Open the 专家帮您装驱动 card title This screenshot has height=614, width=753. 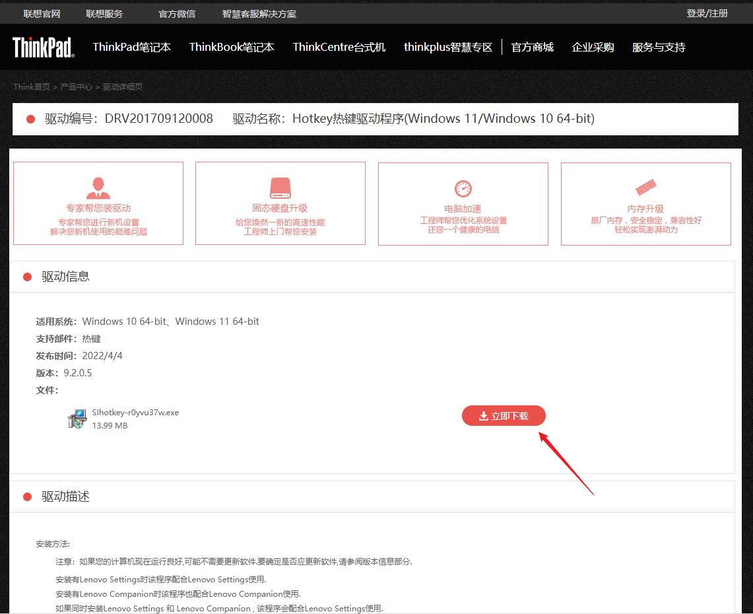click(x=98, y=208)
